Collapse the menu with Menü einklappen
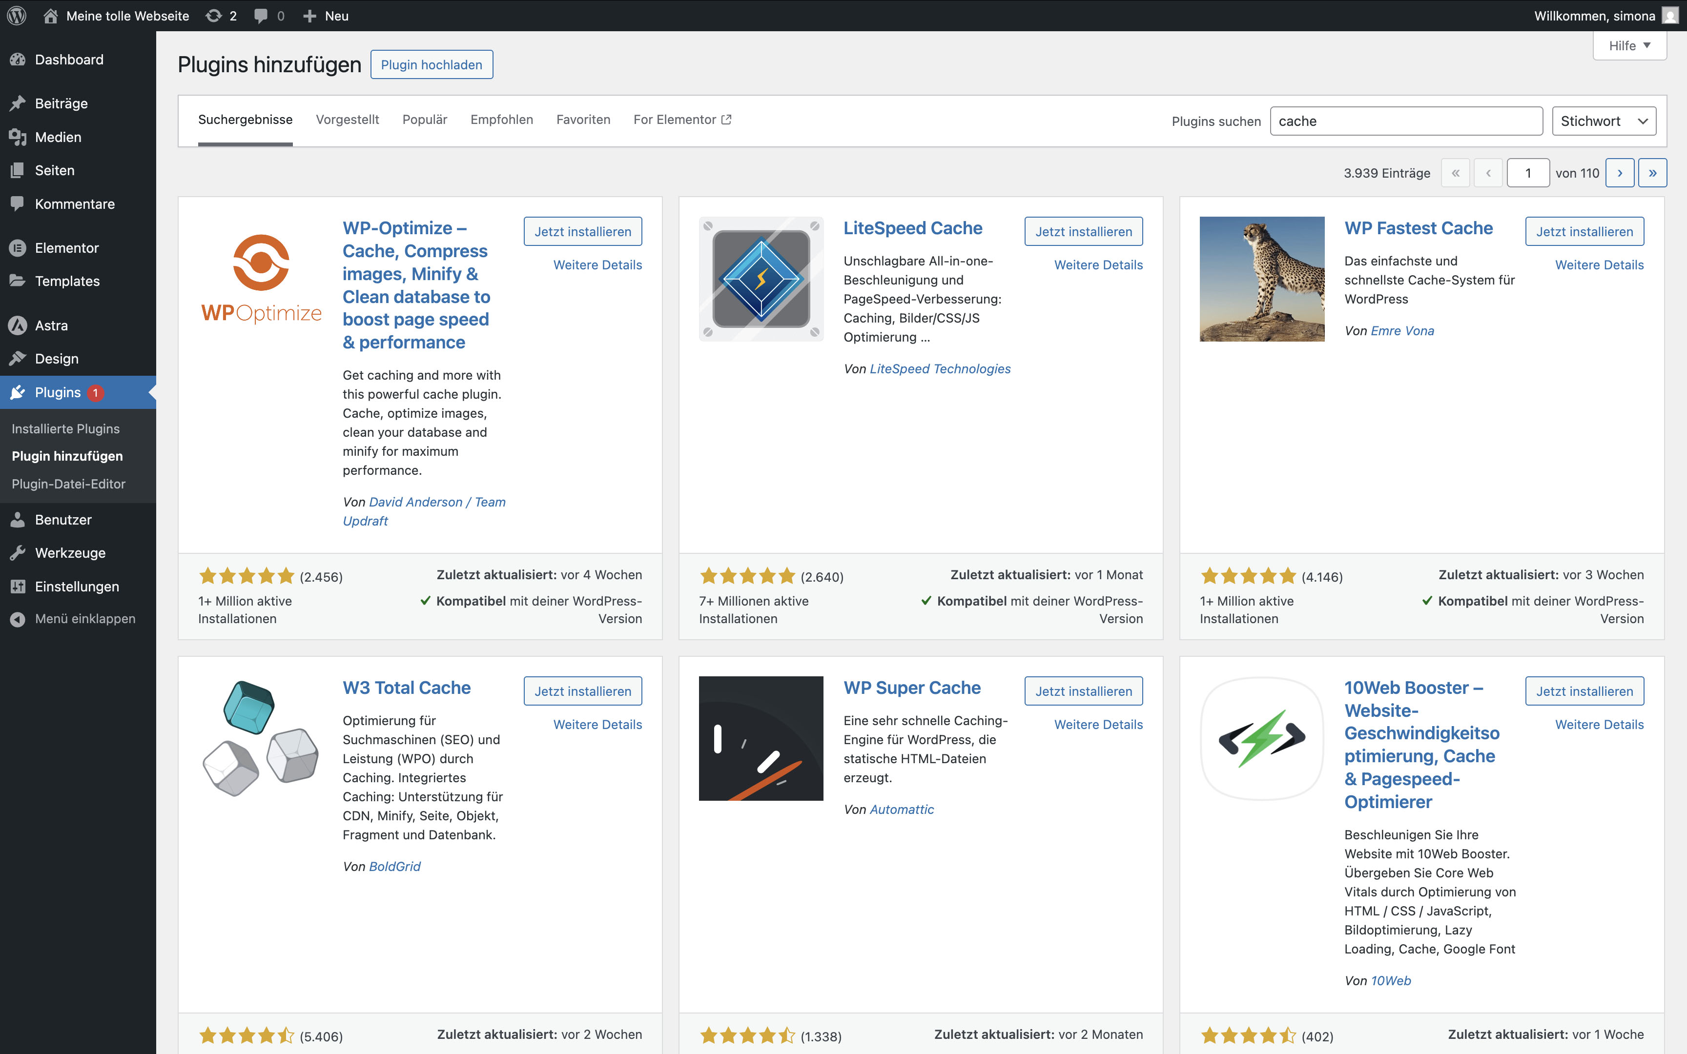The height and width of the screenshot is (1054, 1687). coord(84,618)
